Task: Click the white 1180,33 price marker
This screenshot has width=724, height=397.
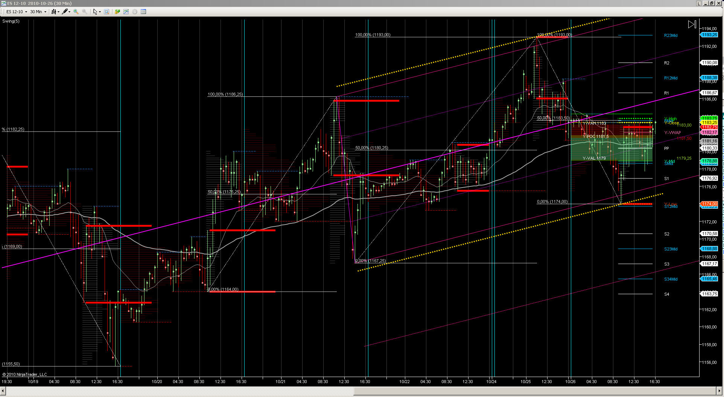Action: click(709, 148)
